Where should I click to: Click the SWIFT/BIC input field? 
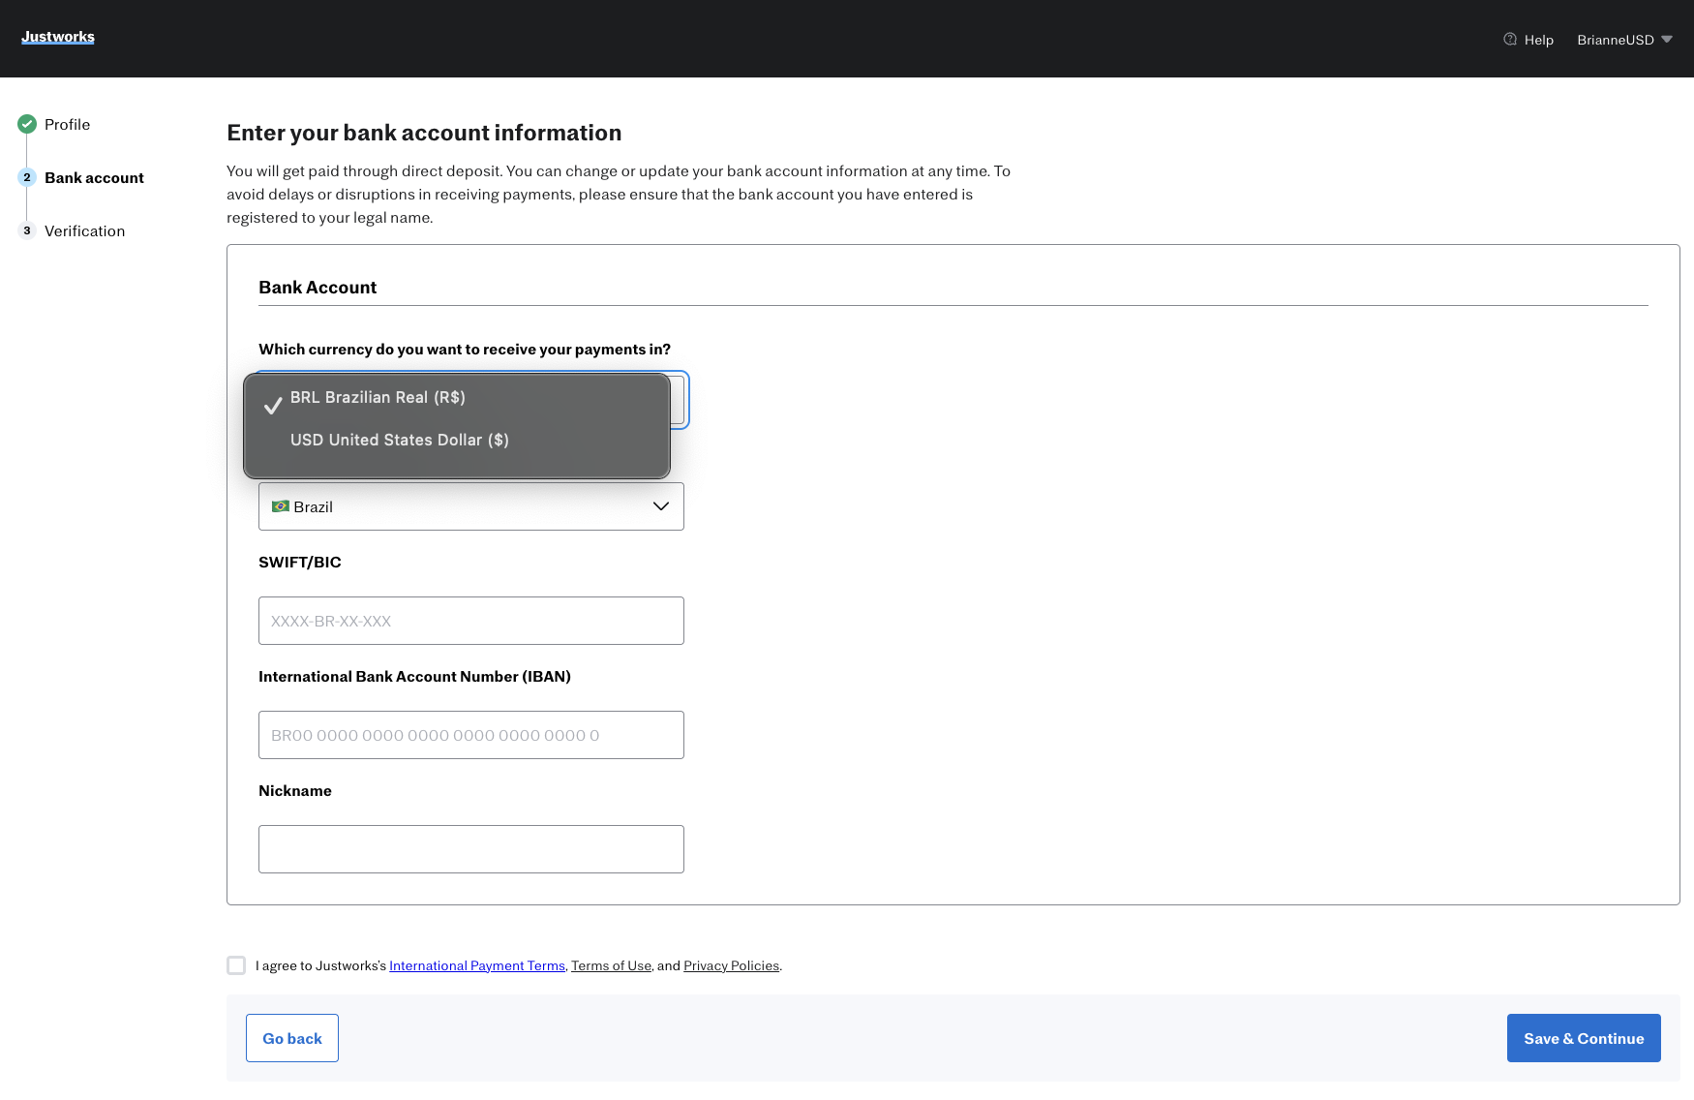click(471, 621)
